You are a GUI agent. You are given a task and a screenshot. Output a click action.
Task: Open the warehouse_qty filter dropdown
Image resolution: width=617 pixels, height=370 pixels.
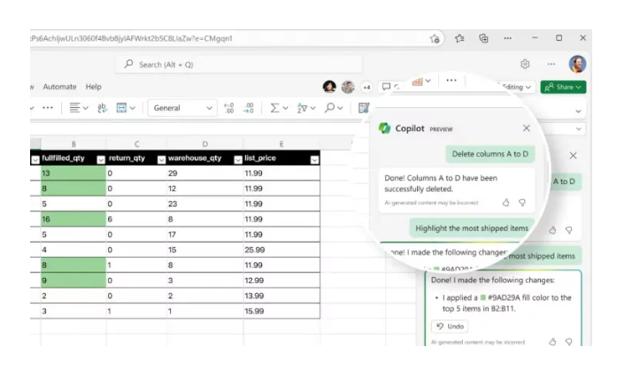coord(237,159)
